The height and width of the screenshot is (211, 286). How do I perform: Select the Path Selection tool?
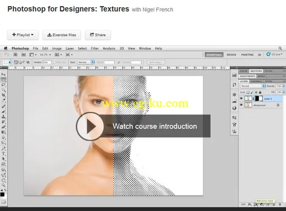(3, 159)
